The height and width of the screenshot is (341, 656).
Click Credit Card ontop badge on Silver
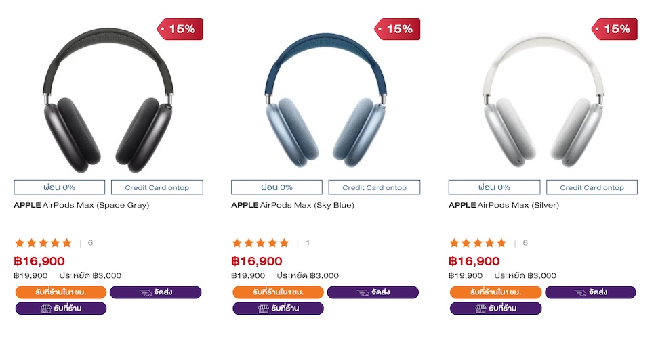(x=592, y=187)
